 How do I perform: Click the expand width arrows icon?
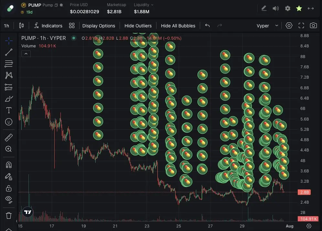tap(310, 8)
